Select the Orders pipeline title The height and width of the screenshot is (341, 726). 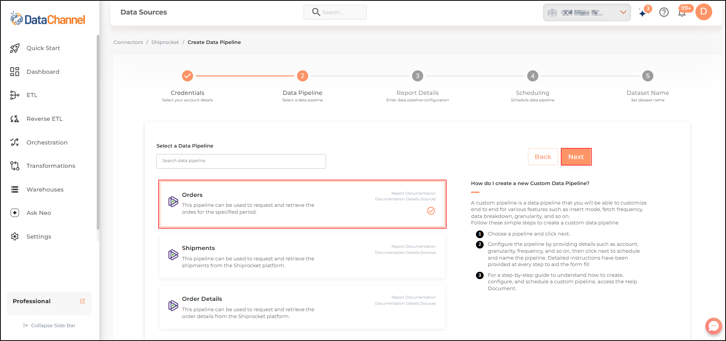click(x=192, y=195)
